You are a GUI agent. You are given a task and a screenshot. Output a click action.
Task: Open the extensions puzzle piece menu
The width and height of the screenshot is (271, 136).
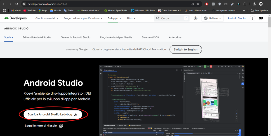pos(245,4)
